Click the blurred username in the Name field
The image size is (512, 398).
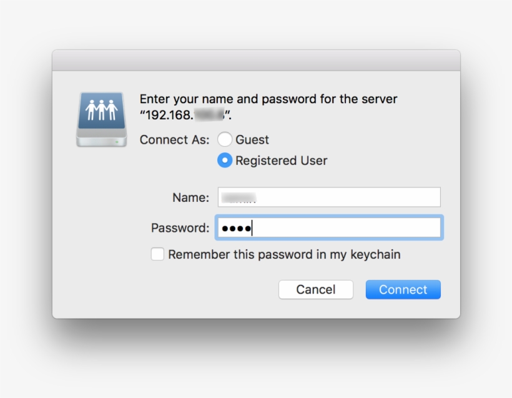[240, 197]
